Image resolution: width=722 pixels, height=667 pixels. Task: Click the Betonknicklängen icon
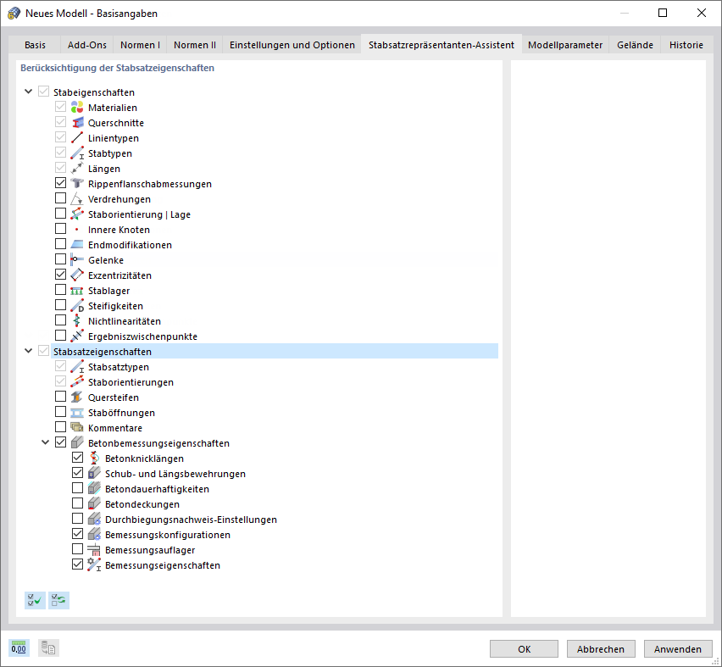click(94, 458)
